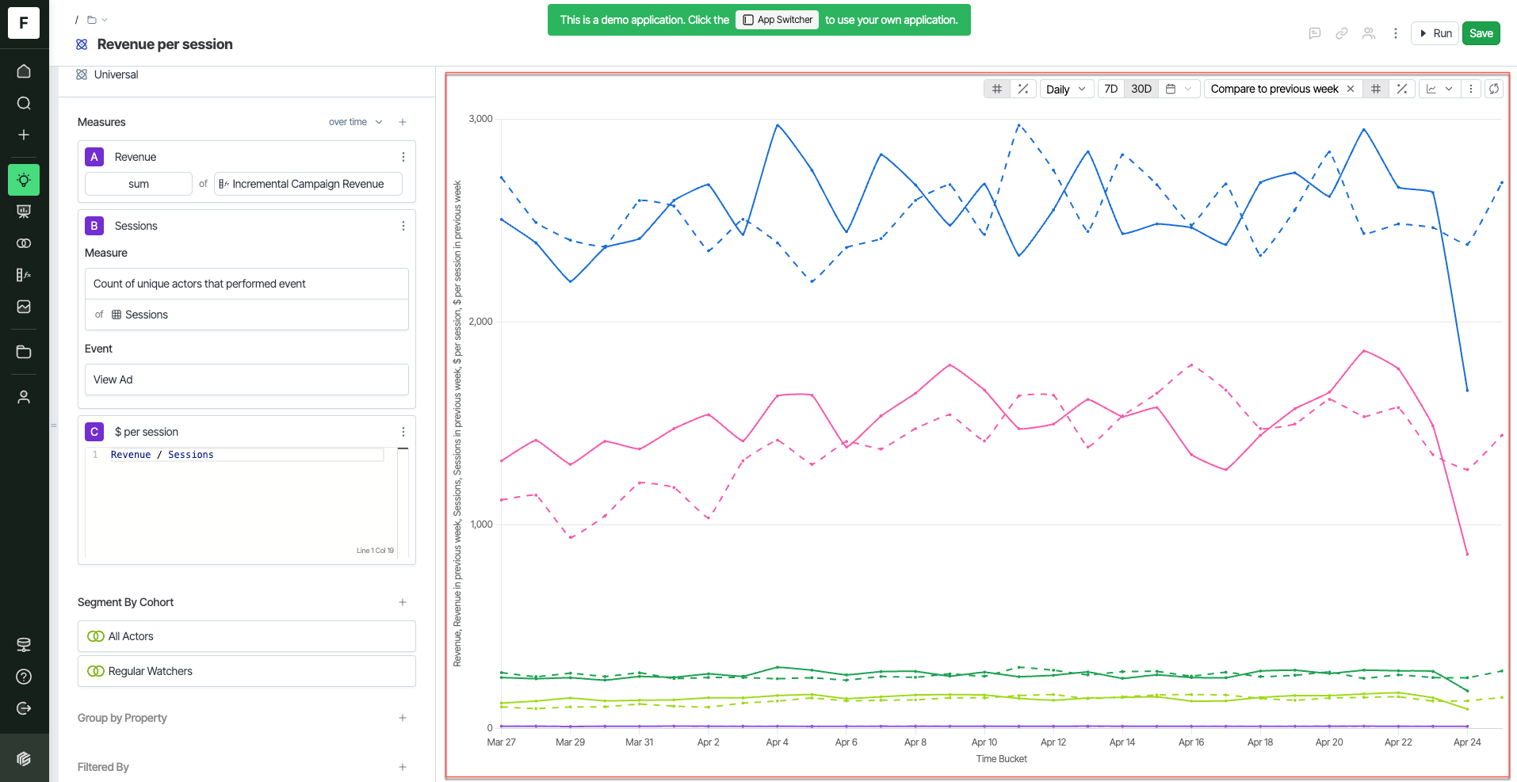Viewport: 1517px width, 782px height.
Task: Copy link using the chain icon
Action: (1342, 33)
